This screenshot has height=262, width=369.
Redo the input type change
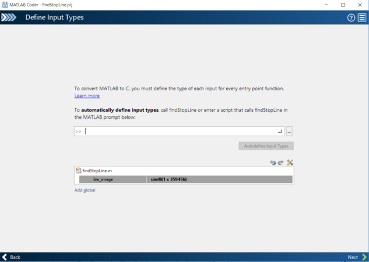click(280, 162)
